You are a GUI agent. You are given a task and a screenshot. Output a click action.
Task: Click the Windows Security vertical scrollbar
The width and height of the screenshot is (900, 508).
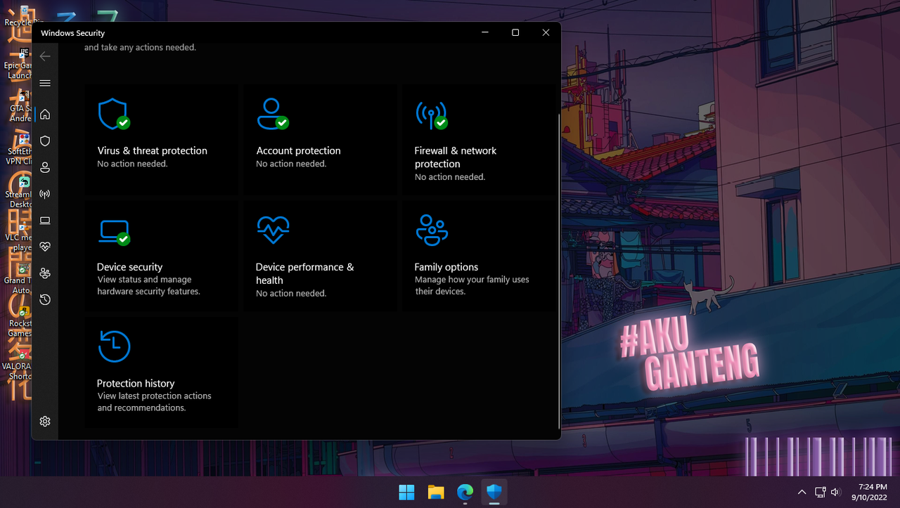[559, 270]
